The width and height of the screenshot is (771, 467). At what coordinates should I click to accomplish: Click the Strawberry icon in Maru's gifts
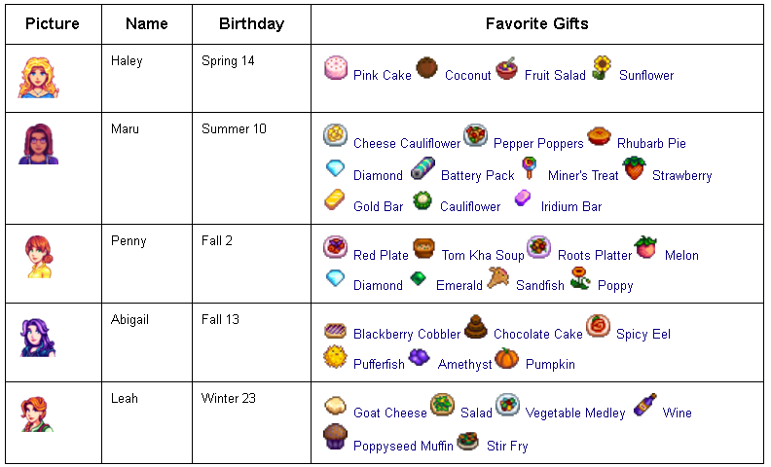click(635, 168)
